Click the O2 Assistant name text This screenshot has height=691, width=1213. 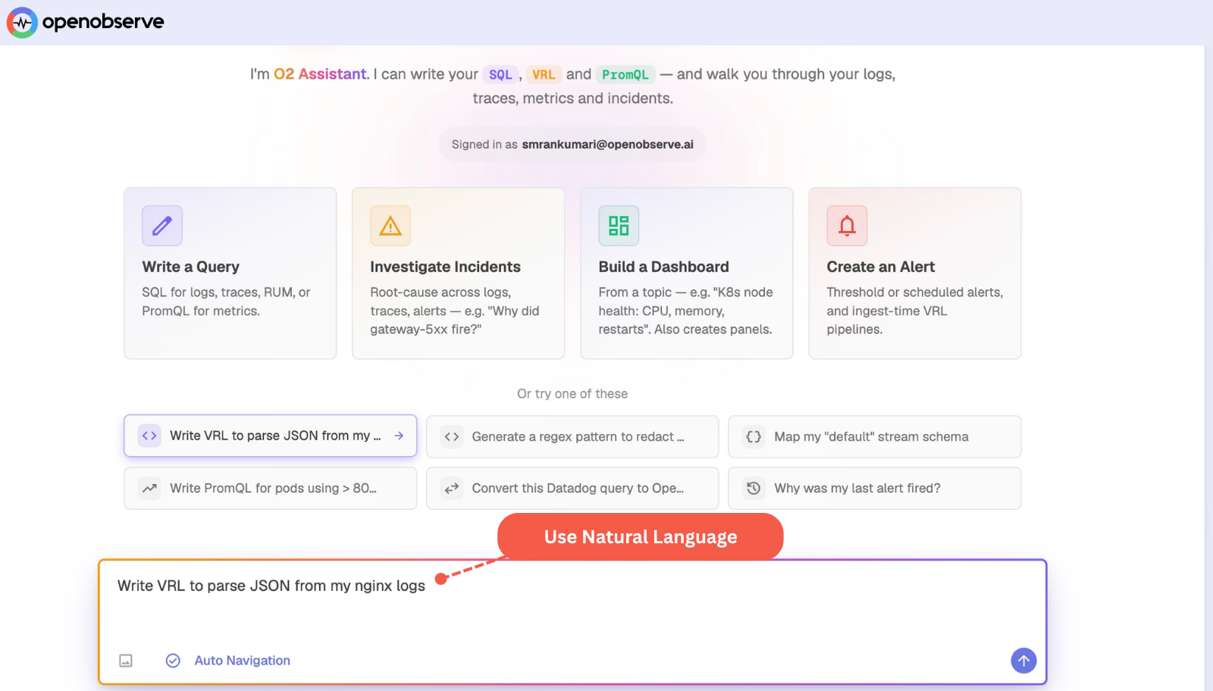click(321, 74)
